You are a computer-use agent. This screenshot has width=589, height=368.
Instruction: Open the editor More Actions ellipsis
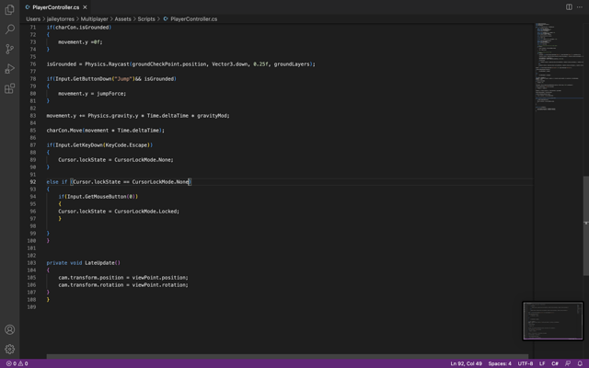pos(580,7)
